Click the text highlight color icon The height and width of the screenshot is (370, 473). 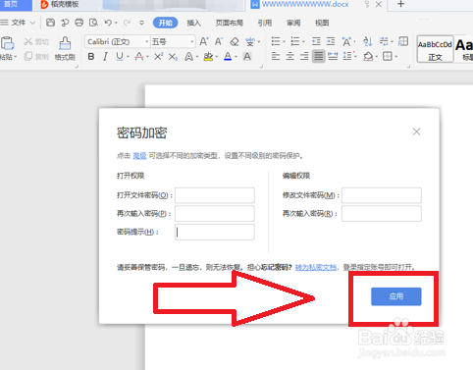point(208,57)
